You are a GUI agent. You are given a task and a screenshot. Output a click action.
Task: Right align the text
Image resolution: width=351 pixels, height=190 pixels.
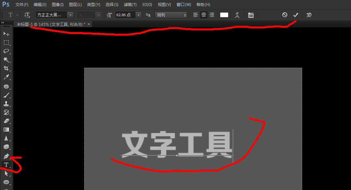tap(212, 15)
